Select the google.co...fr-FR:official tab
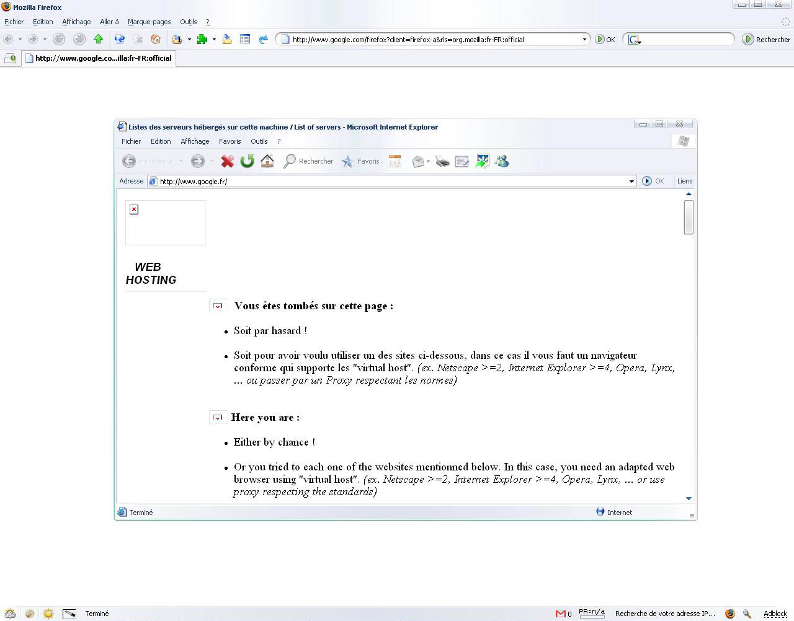 tap(99, 58)
